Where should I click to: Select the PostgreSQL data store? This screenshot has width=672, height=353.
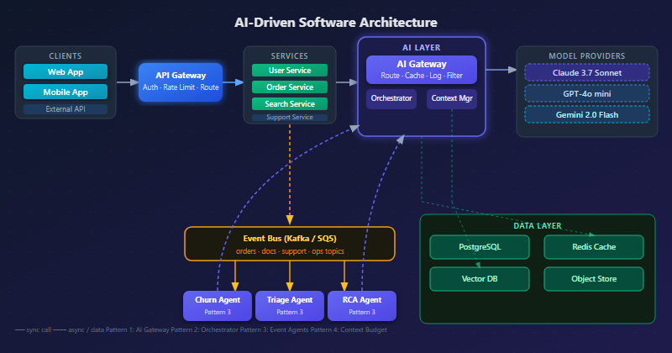pos(480,247)
